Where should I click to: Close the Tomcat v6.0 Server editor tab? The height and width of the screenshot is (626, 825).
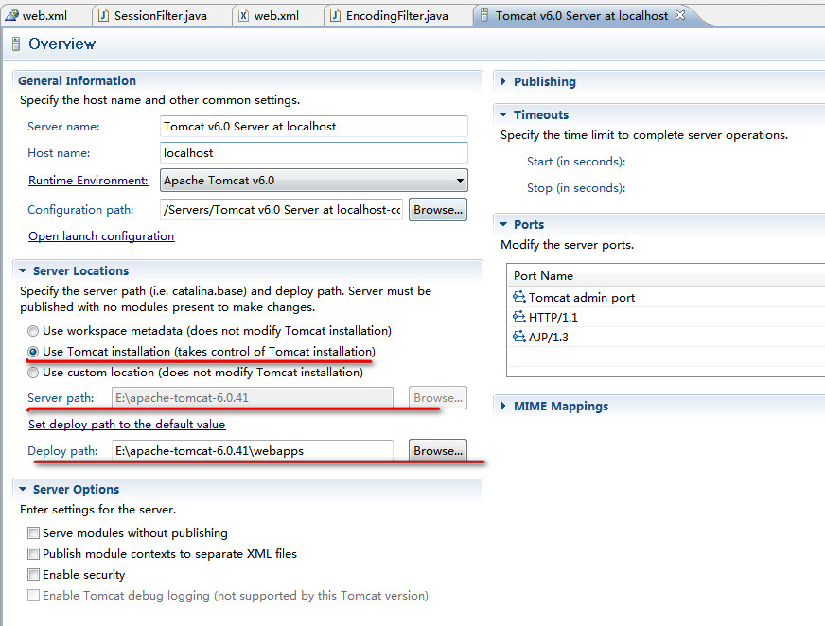680,15
